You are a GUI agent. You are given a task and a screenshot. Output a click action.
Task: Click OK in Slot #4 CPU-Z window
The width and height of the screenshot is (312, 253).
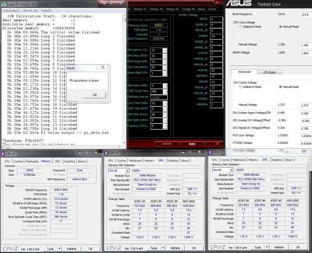pos(298,247)
